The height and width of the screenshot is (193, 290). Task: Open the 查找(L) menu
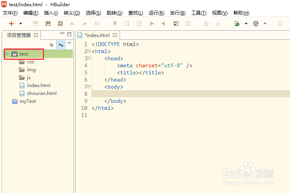point(136,13)
